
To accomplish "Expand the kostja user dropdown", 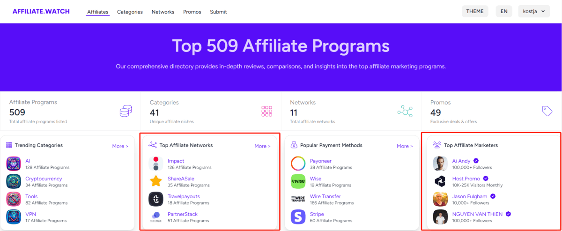I will click(534, 11).
